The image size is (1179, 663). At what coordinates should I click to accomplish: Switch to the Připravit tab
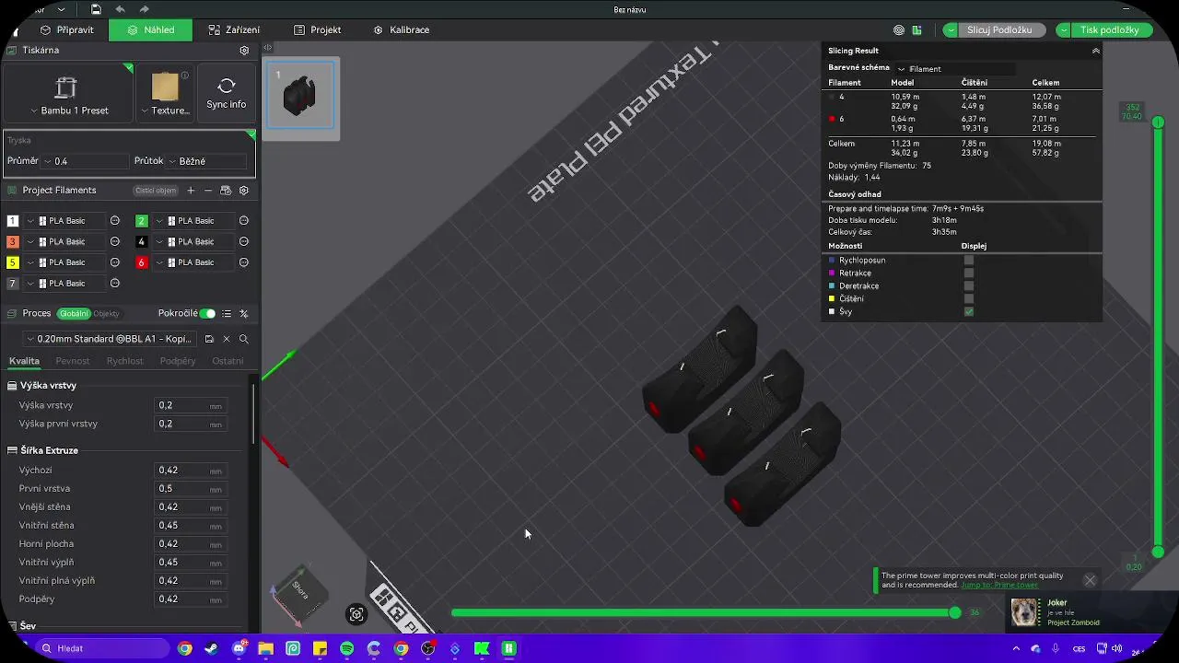click(66, 30)
